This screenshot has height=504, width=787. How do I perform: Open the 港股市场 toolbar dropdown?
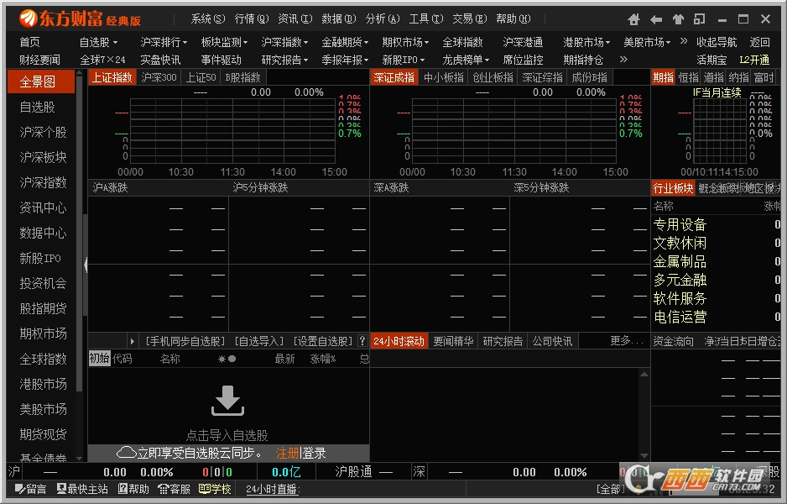click(586, 42)
